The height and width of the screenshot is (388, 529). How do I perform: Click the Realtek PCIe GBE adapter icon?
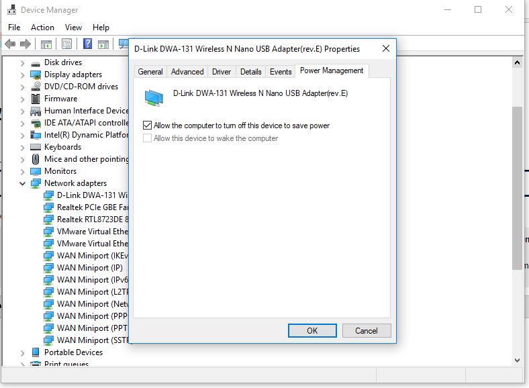48,207
